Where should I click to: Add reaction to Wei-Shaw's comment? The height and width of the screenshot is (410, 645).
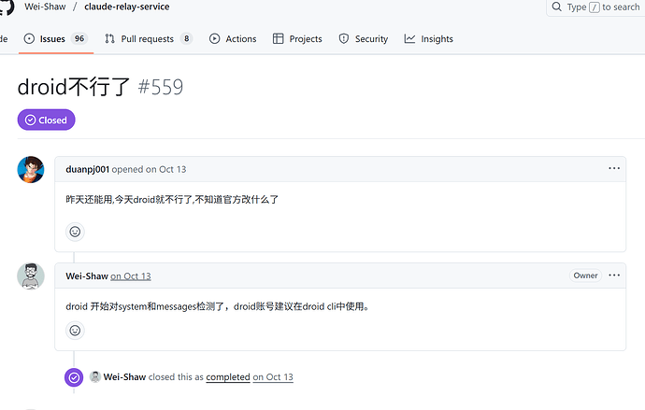tap(75, 331)
